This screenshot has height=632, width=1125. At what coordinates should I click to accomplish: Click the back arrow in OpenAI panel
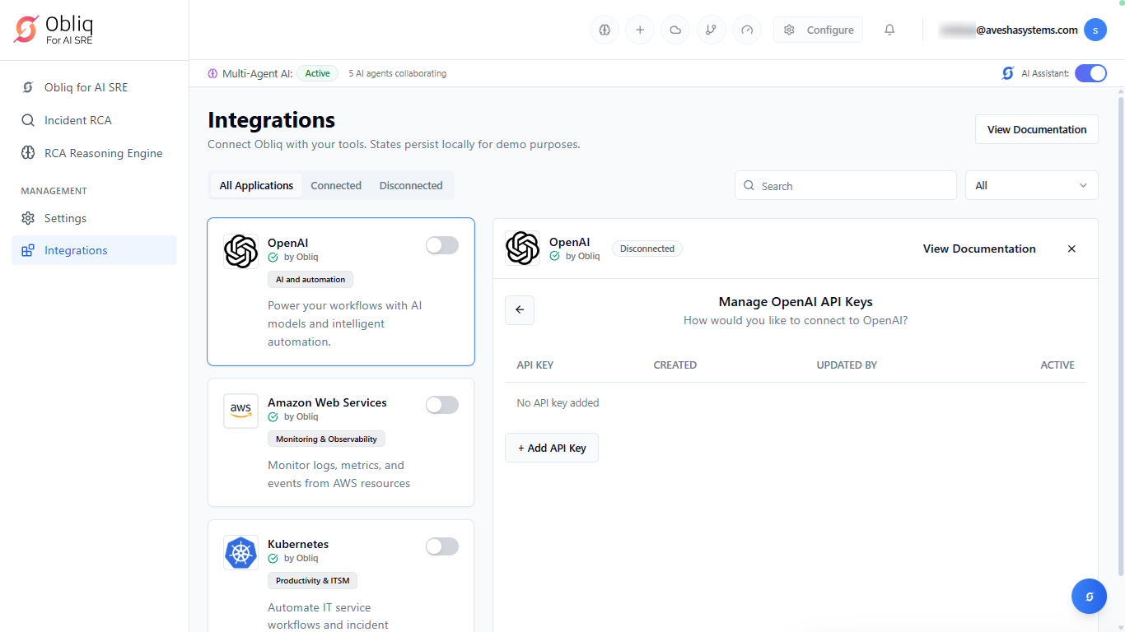point(520,310)
